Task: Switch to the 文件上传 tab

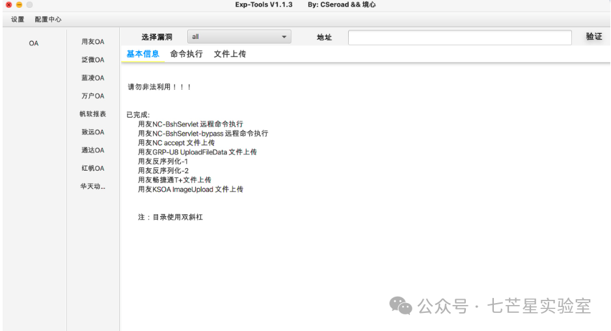Action: (x=230, y=54)
